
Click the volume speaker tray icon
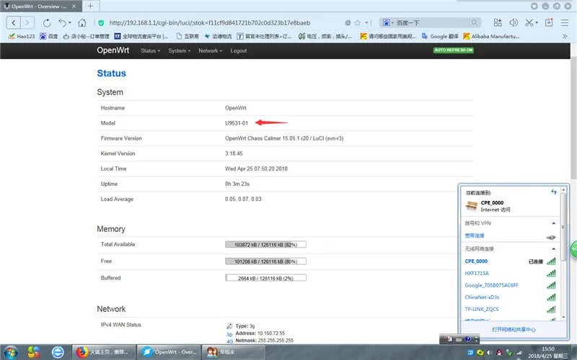pyautogui.click(x=490, y=353)
